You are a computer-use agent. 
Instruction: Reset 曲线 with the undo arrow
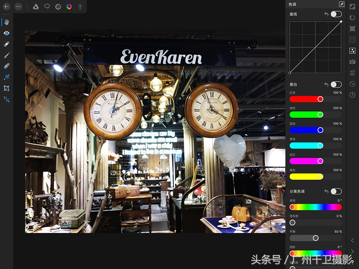pos(326,14)
